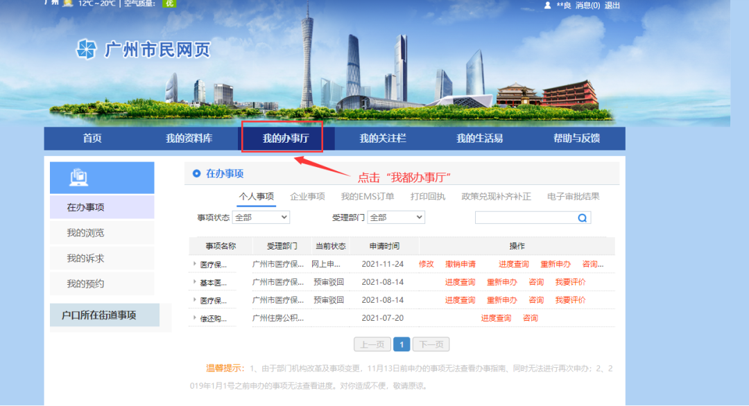Open the 事项状态 dropdown
749x406 pixels.
point(261,218)
